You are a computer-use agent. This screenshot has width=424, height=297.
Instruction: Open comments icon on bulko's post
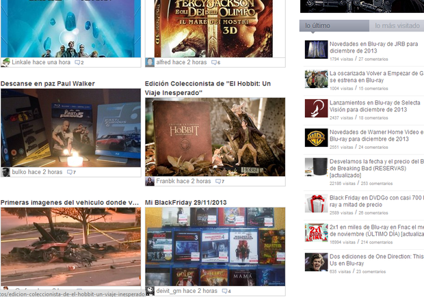pyautogui.click(x=70, y=172)
